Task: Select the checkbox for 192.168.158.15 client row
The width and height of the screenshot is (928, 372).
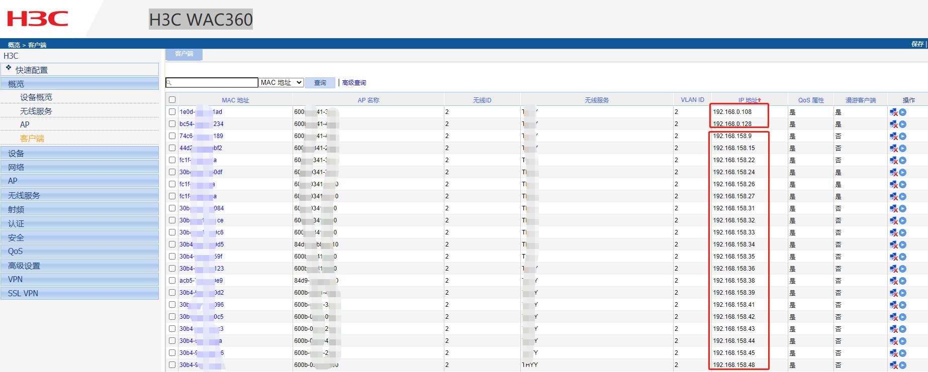Action: pos(172,148)
